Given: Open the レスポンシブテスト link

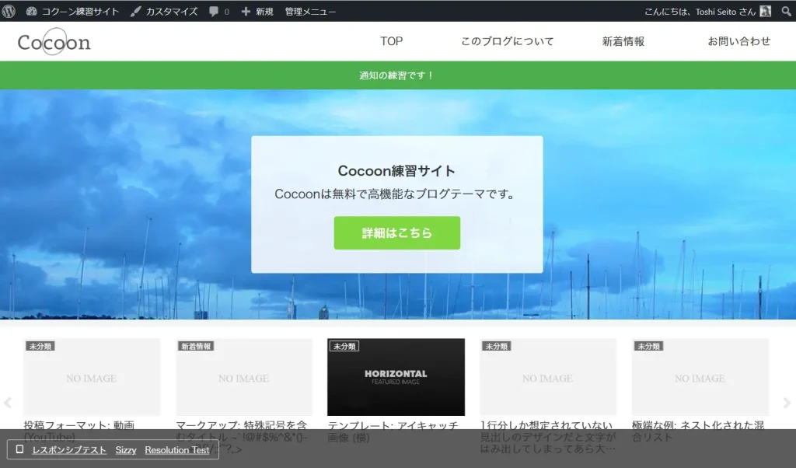Looking at the screenshot, I should pos(69,450).
